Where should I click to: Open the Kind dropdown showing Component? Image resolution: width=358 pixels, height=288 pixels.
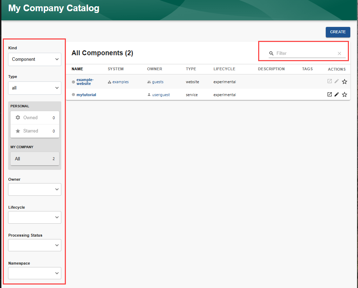[34, 59]
